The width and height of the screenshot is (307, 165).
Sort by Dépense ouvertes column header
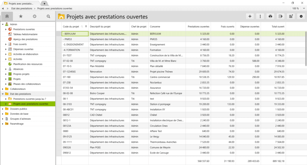tap(250, 26)
